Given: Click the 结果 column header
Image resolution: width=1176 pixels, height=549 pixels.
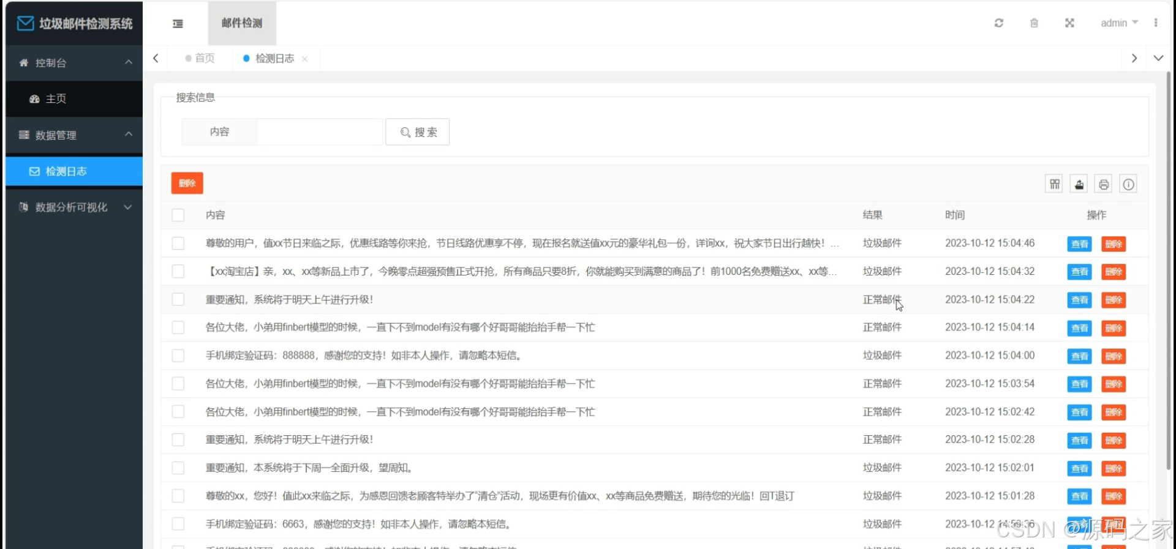Looking at the screenshot, I should (872, 215).
